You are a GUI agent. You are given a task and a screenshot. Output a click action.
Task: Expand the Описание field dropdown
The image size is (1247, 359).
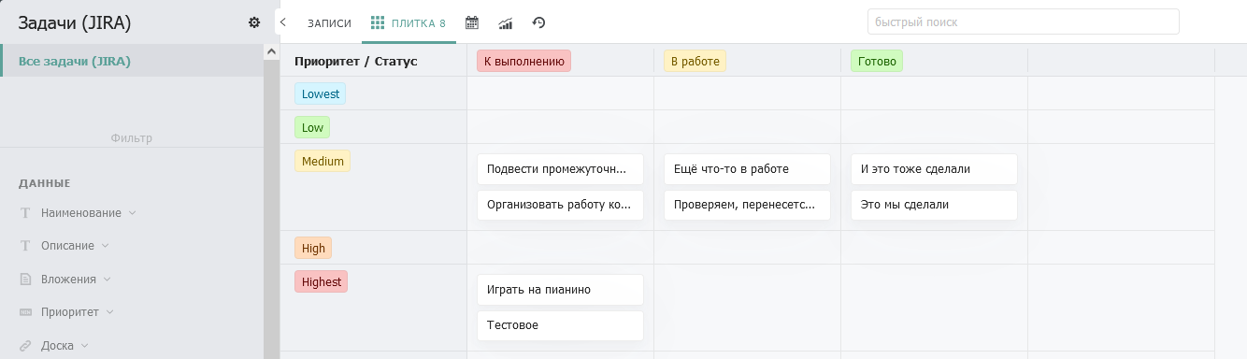105,246
